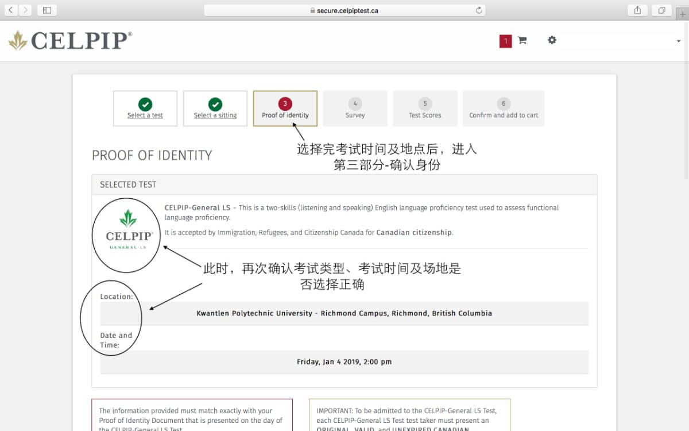Open the Safari share menu
Screen dimensions: 689x431
638,10
